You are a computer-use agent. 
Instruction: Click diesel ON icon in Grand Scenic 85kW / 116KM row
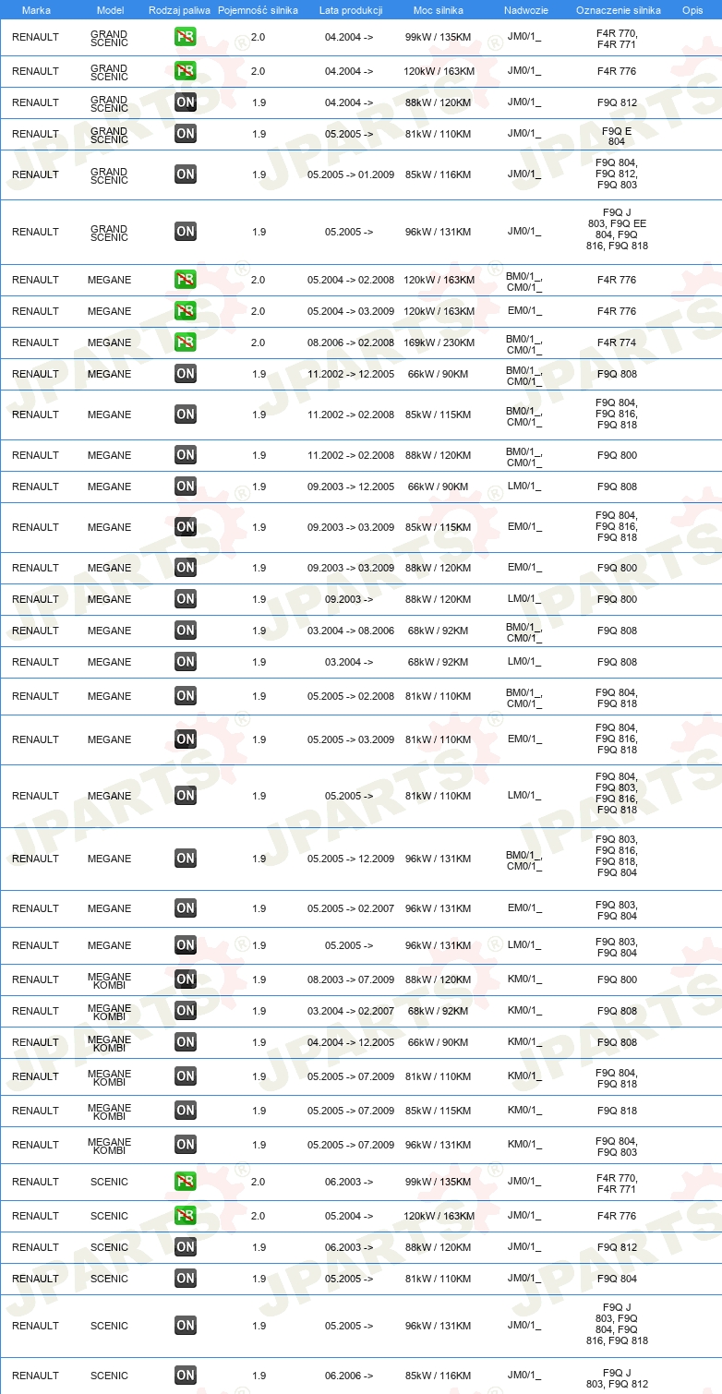coord(186,174)
